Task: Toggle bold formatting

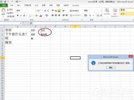Action: click(x=18, y=16)
